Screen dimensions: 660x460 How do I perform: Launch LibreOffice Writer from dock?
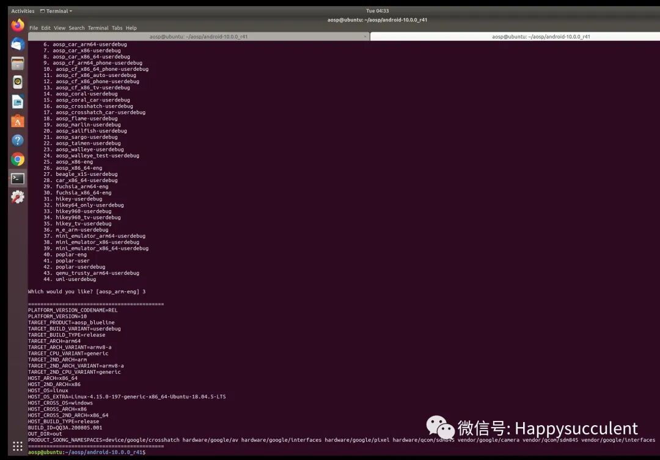(18, 102)
